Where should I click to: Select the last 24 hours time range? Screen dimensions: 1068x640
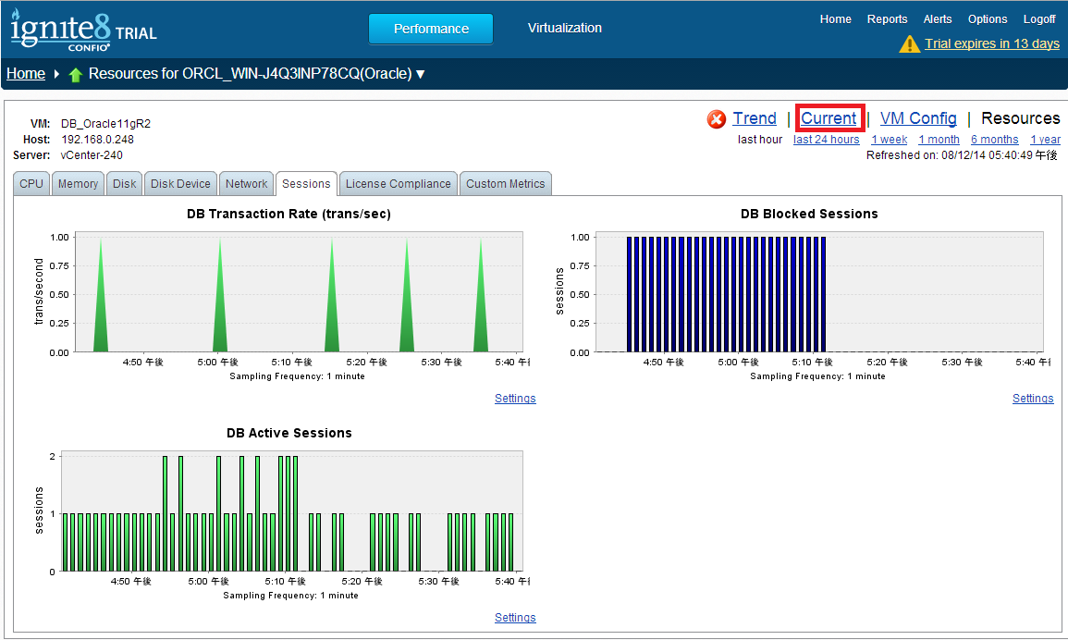click(827, 140)
